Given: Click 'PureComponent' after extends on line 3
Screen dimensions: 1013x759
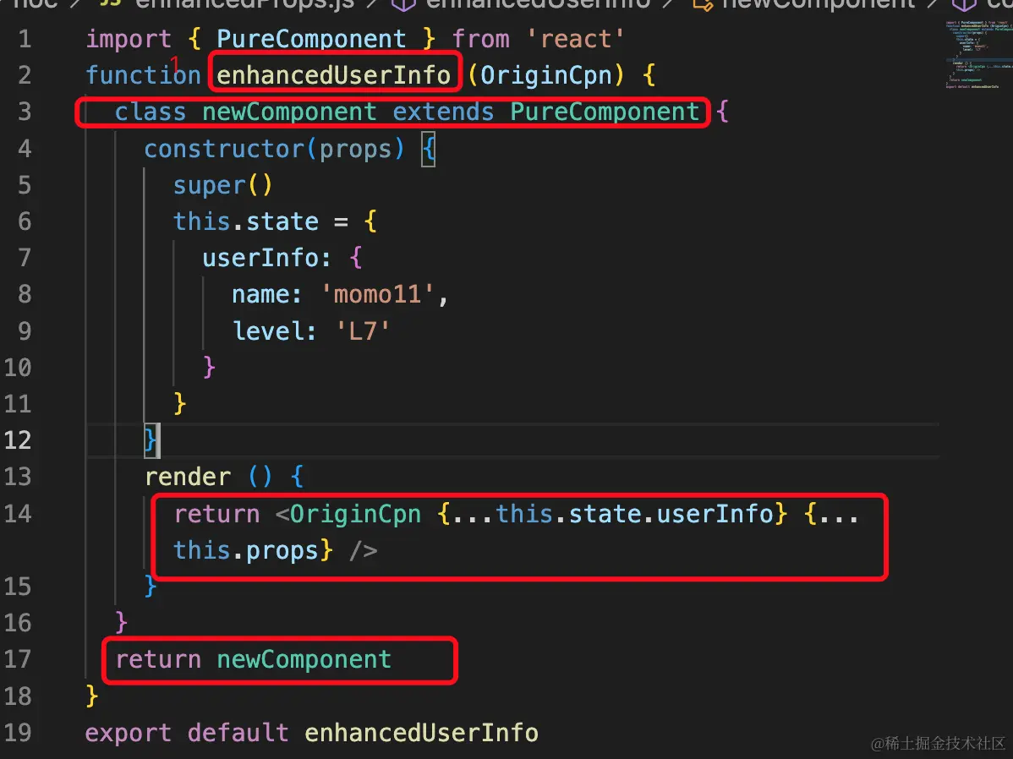Looking at the screenshot, I should point(605,112).
